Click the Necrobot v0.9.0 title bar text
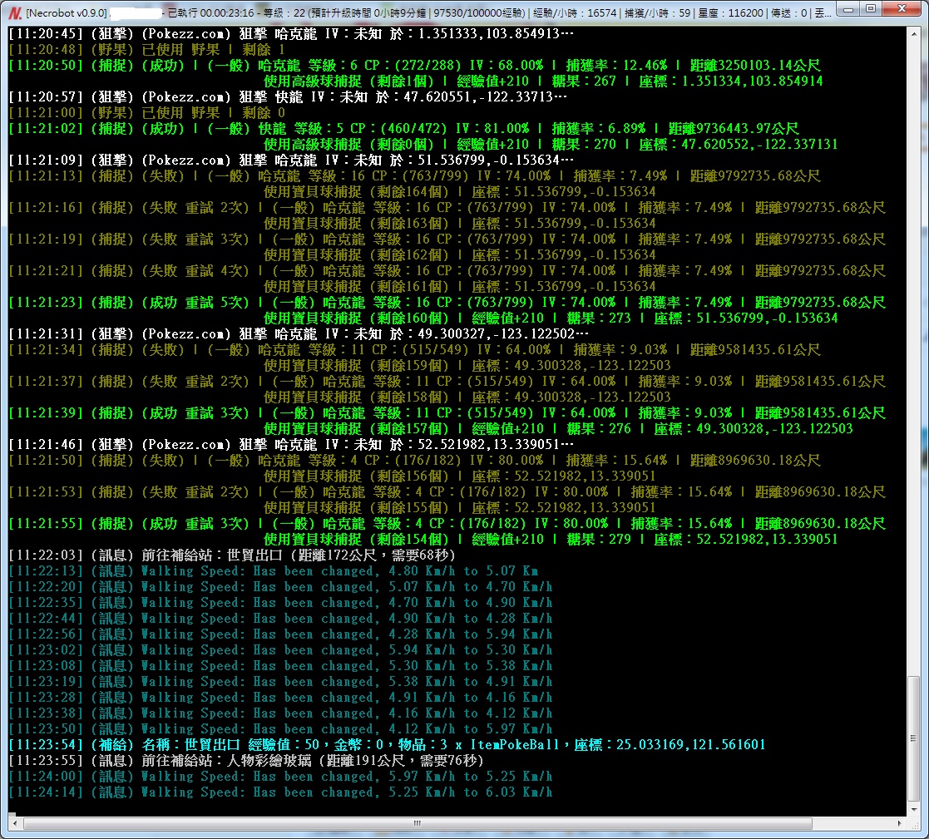Screen dimensions: 929x839 click(67, 12)
